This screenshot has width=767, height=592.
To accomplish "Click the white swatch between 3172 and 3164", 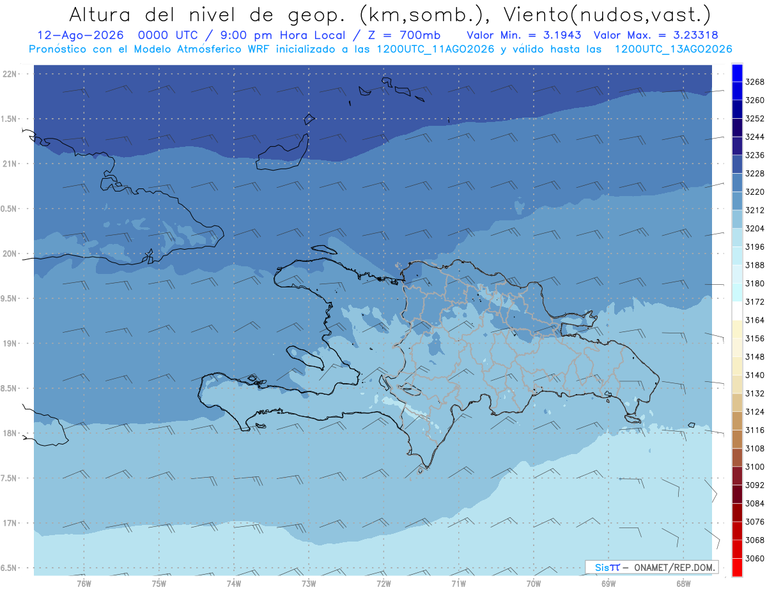I will (x=737, y=310).
